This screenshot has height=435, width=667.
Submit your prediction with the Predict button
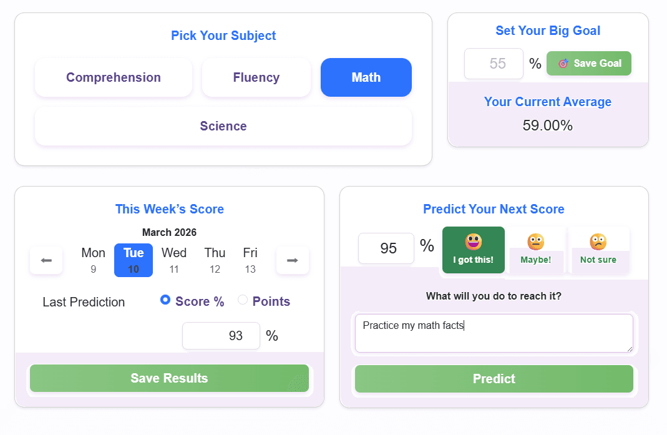pos(494,379)
